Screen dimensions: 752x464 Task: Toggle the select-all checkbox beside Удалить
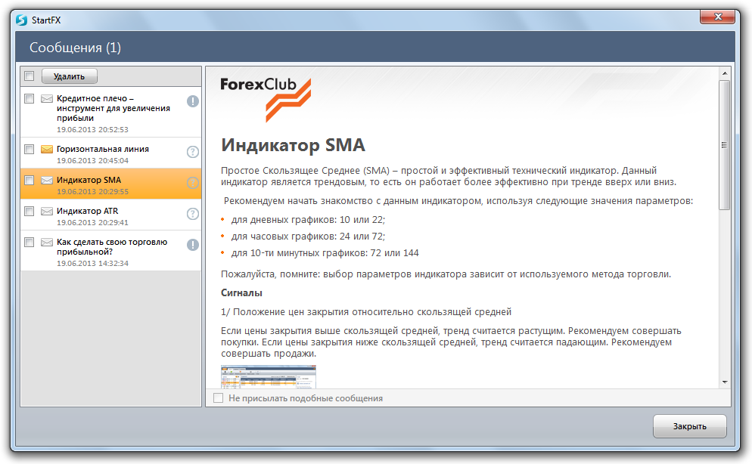pyautogui.click(x=30, y=76)
